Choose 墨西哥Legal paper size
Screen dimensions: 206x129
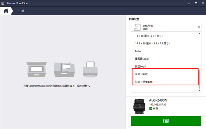(x=142, y=59)
